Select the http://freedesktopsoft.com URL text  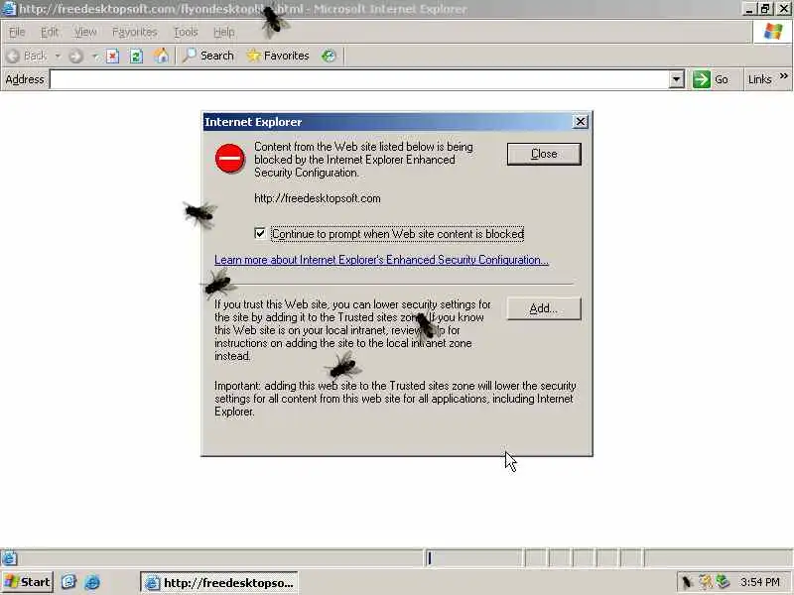[x=318, y=198]
